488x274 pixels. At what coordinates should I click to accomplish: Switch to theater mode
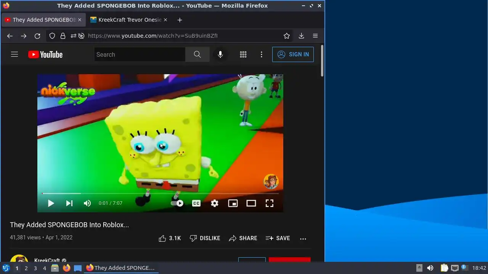251,203
